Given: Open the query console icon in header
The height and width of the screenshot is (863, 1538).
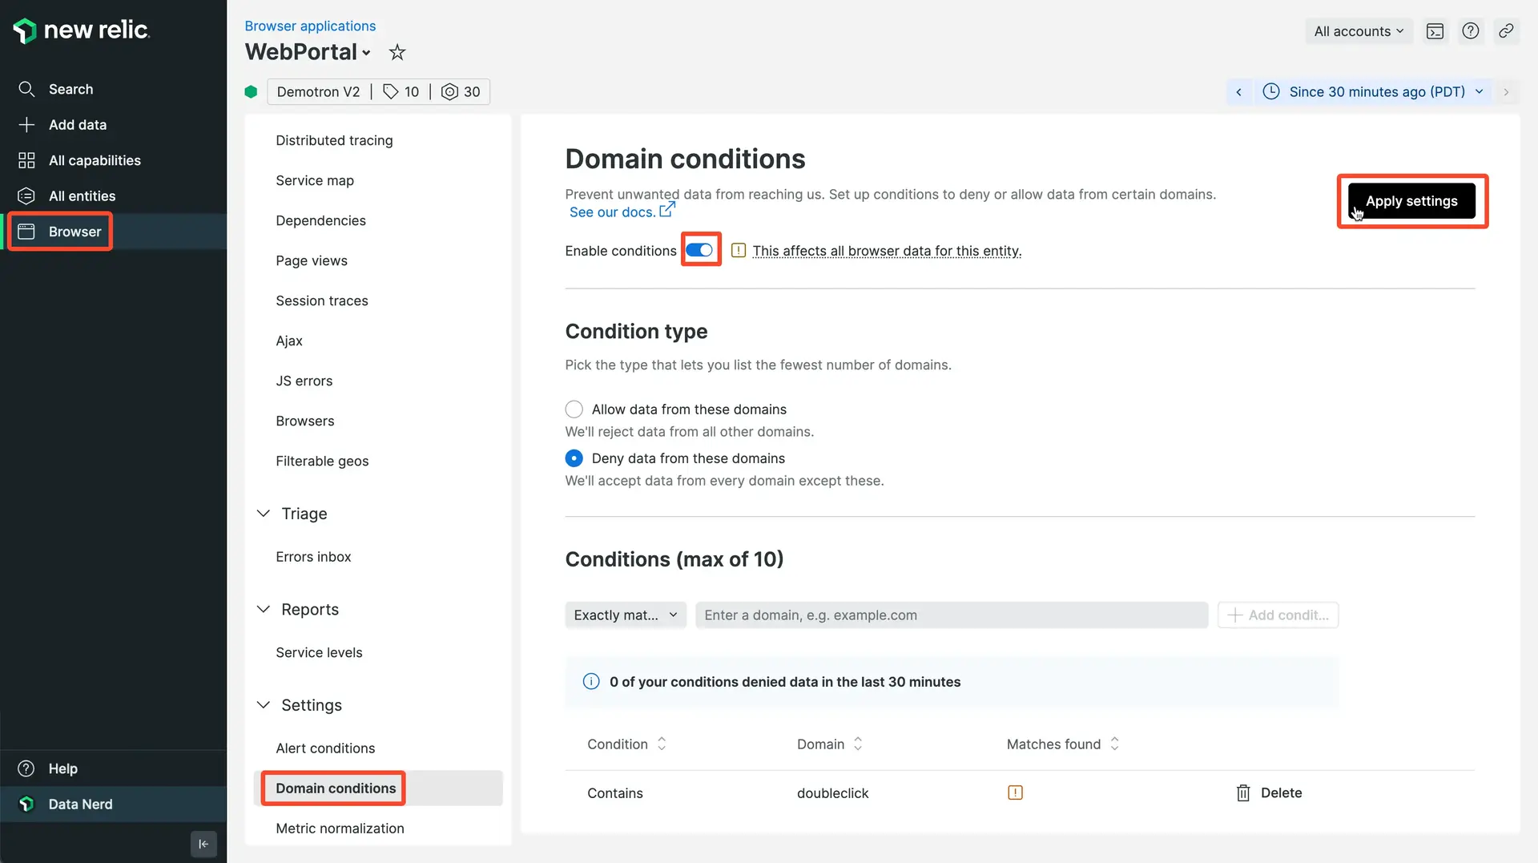Looking at the screenshot, I should point(1435,31).
